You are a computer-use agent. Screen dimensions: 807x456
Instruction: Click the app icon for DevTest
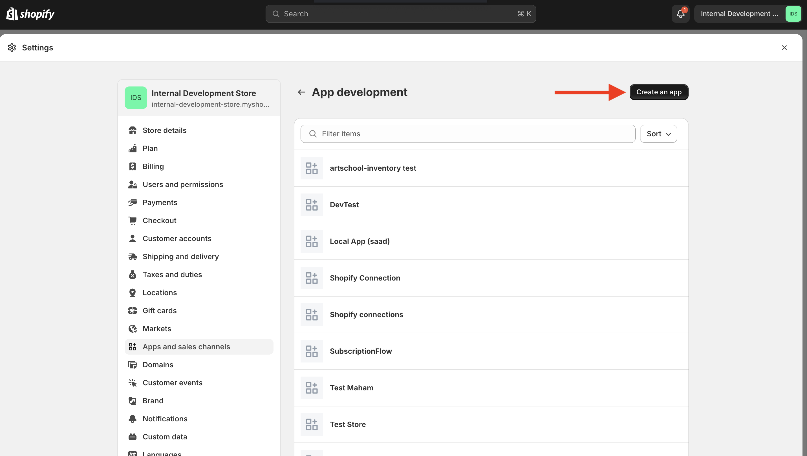pyautogui.click(x=312, y=205)
